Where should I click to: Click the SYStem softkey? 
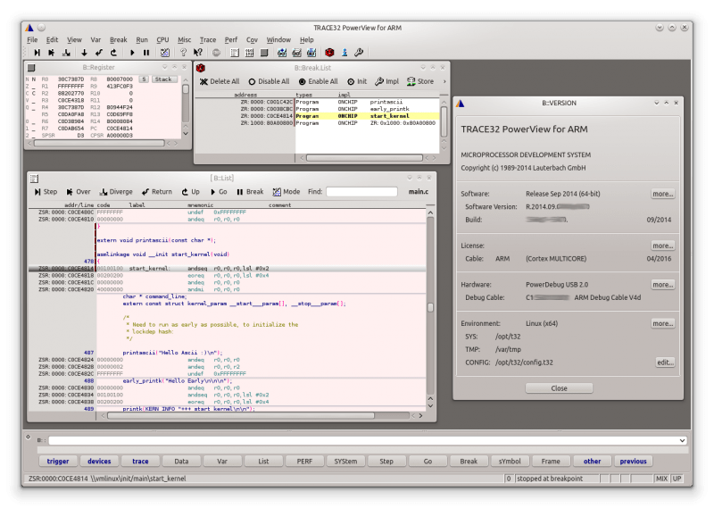point(345,462)
